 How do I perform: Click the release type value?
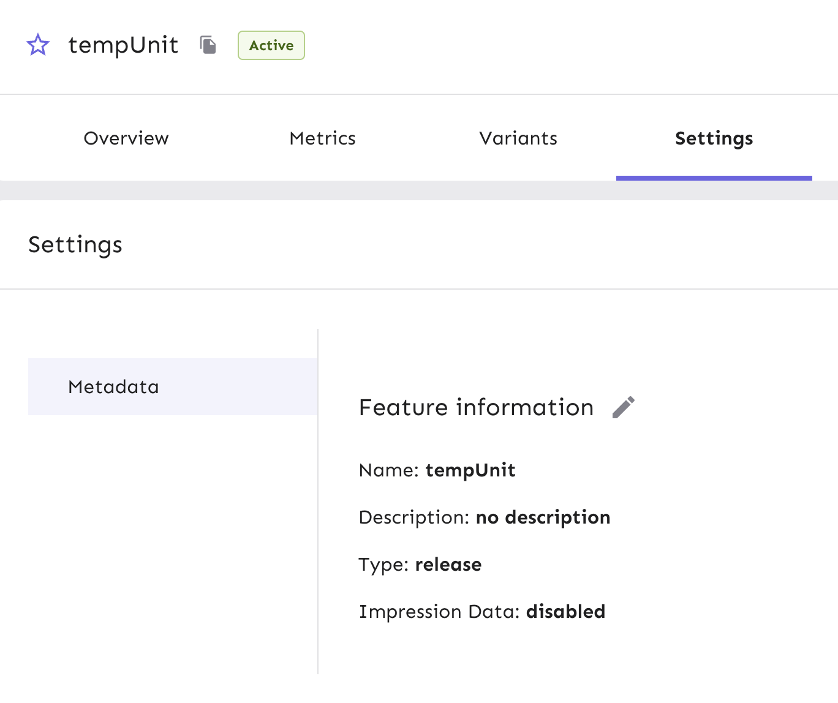pos(448,565)
